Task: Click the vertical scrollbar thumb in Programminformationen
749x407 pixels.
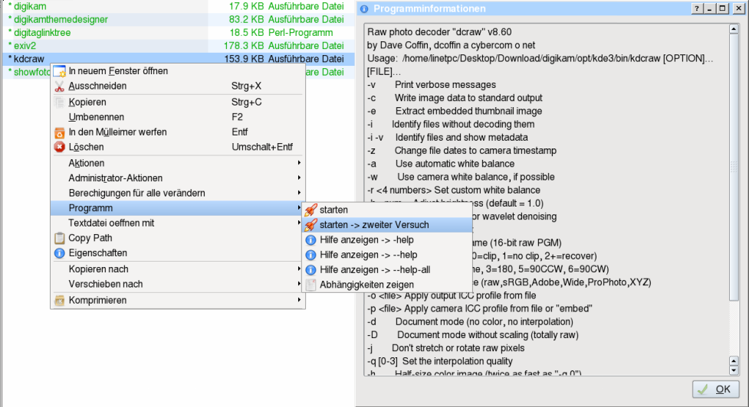Action: 734,167
